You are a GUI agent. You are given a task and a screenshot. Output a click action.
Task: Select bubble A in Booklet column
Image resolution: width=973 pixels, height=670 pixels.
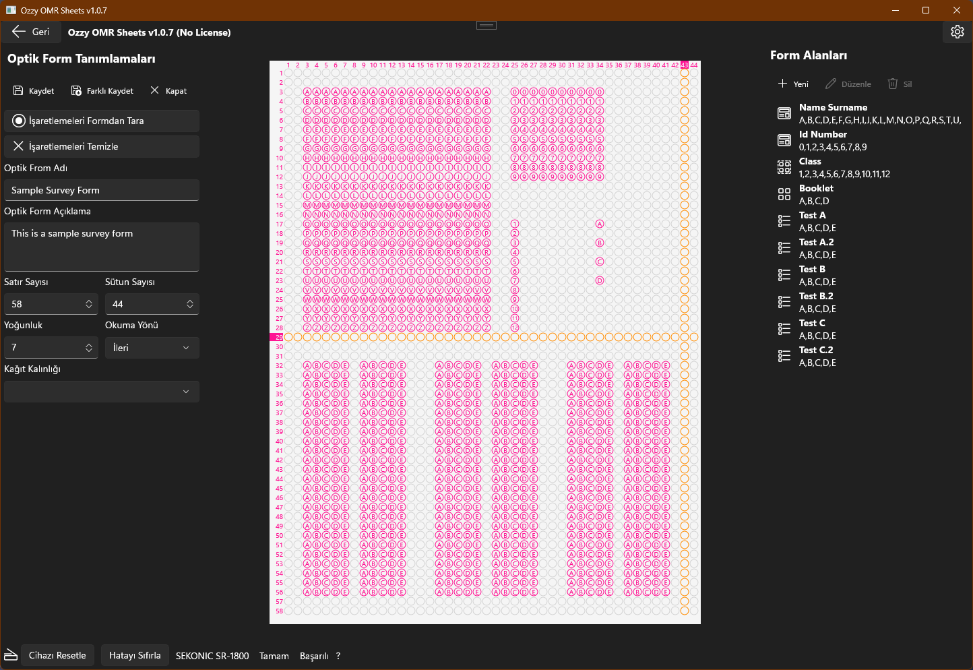point(600,224)
